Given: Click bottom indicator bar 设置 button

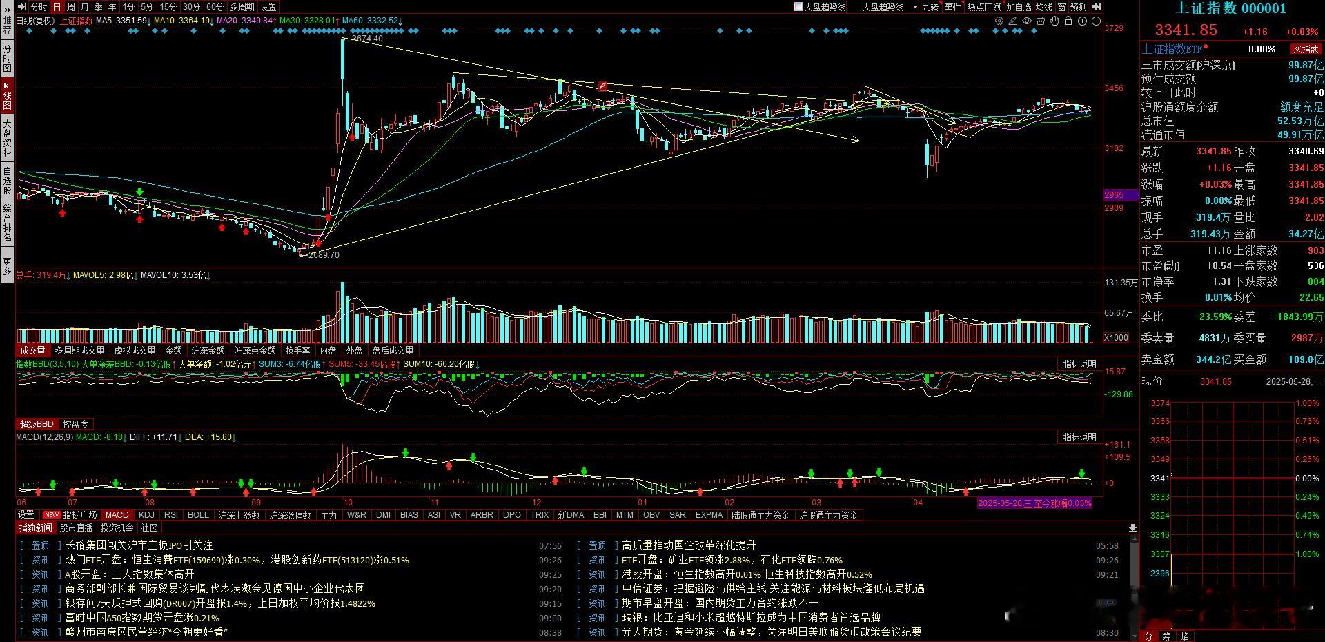Looking at the screenshot, I should point(26,515).
